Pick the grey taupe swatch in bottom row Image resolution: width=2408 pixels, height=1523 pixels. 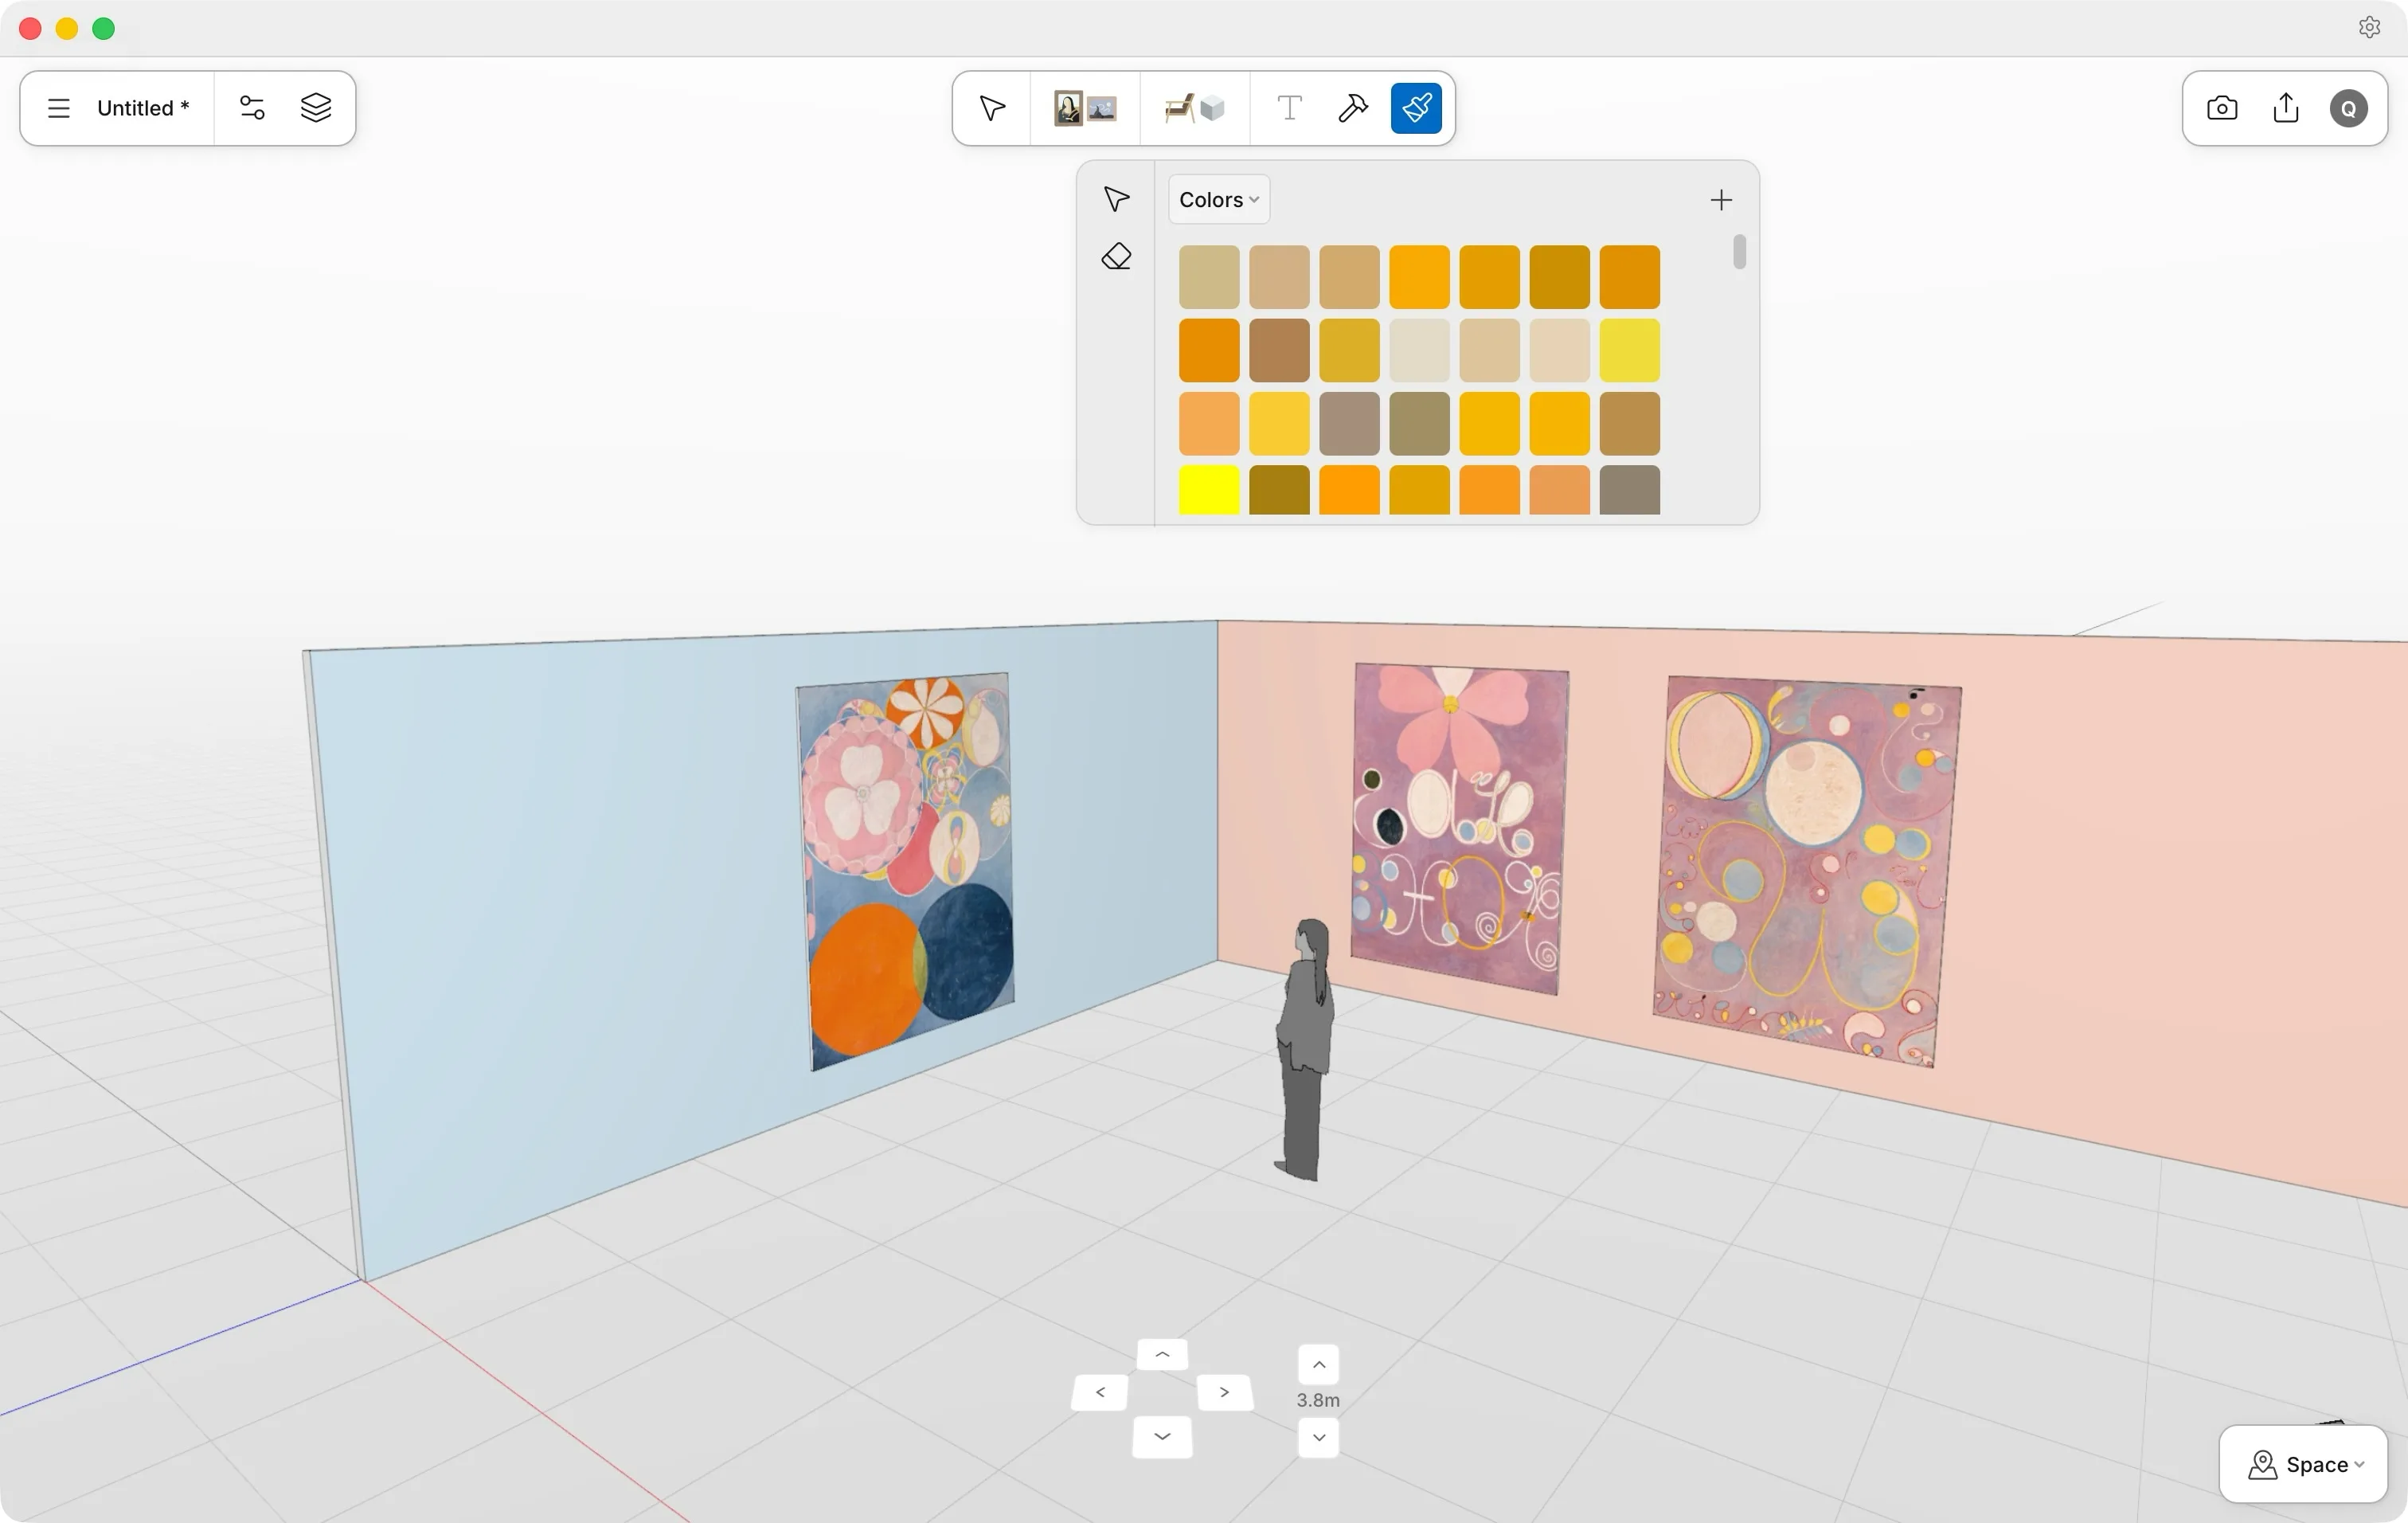(x=1629, y=490)
